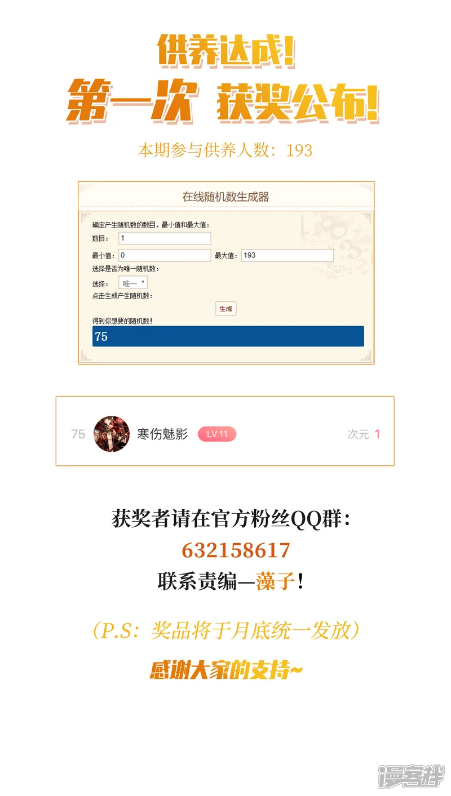Click the 次元 1 count label
The width and height of the screenshot is (451, 796).
coord(364,434)
